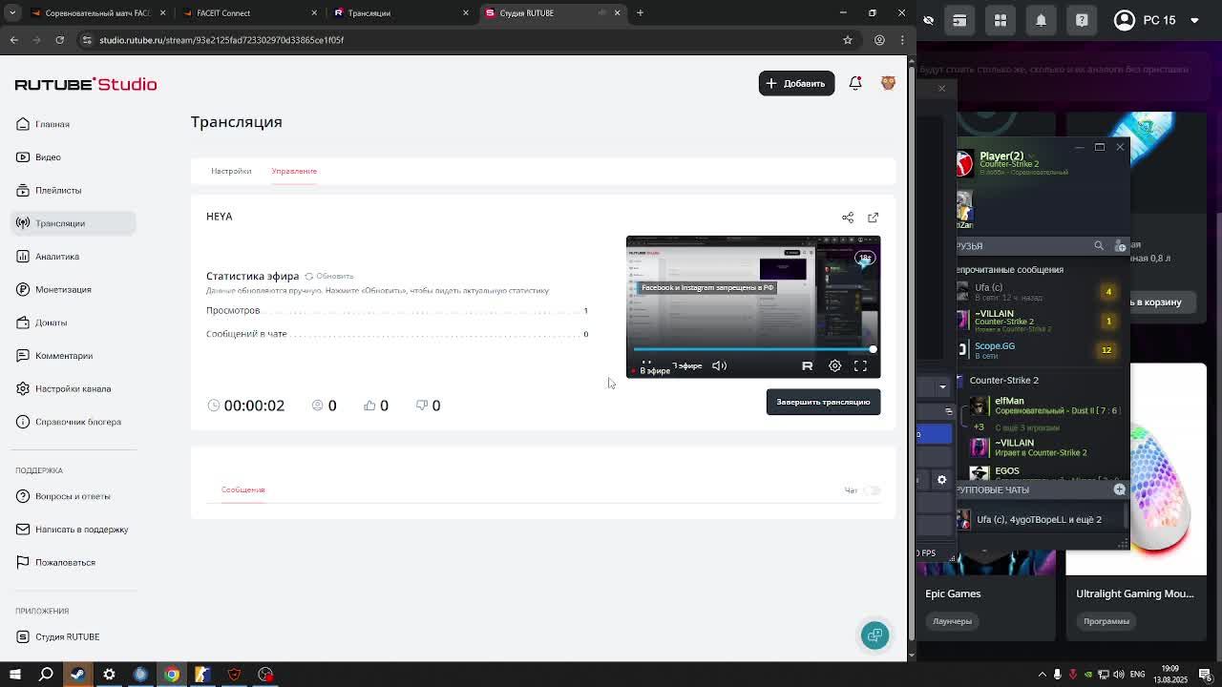Viewport: 1222px width, 687px height.
Task: Select the Сообщения tab
Action: point(242,489)
